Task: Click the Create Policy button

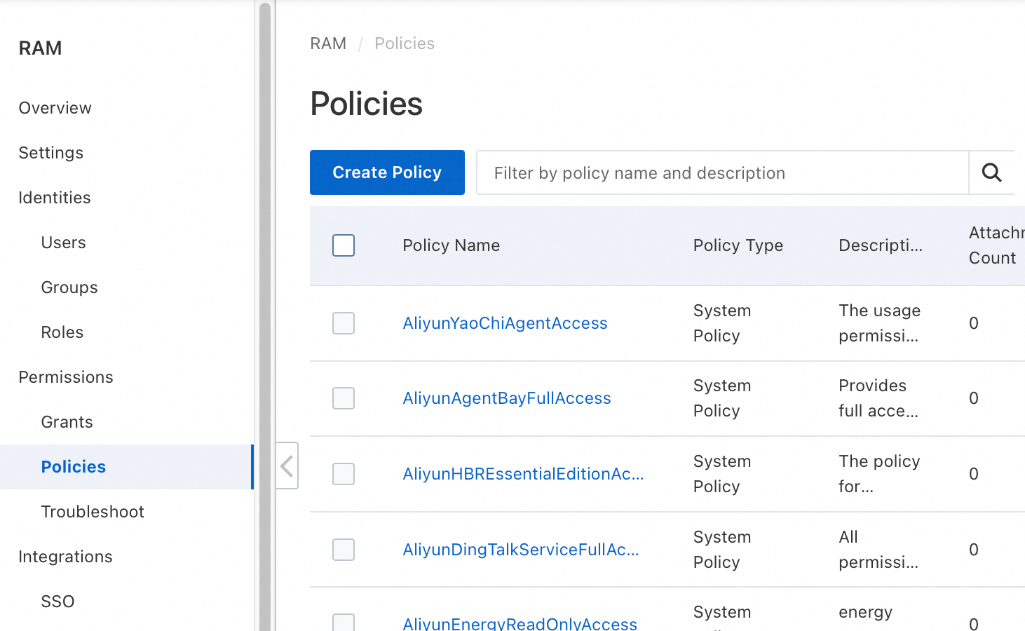Action: click(387, 172)
